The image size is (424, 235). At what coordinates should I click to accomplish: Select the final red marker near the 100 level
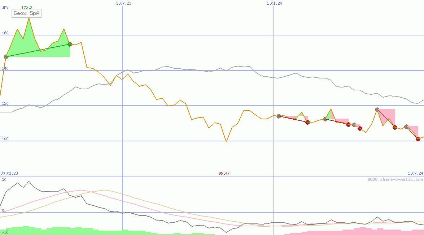click(418, 139)
